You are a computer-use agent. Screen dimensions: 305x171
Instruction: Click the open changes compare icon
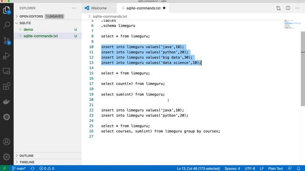click(x=278, y=8)
